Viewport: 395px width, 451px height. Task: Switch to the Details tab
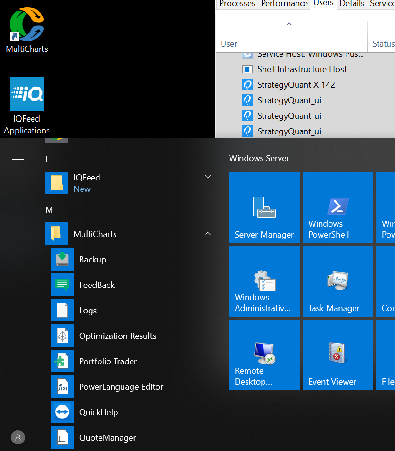click(x=352, y=4)
